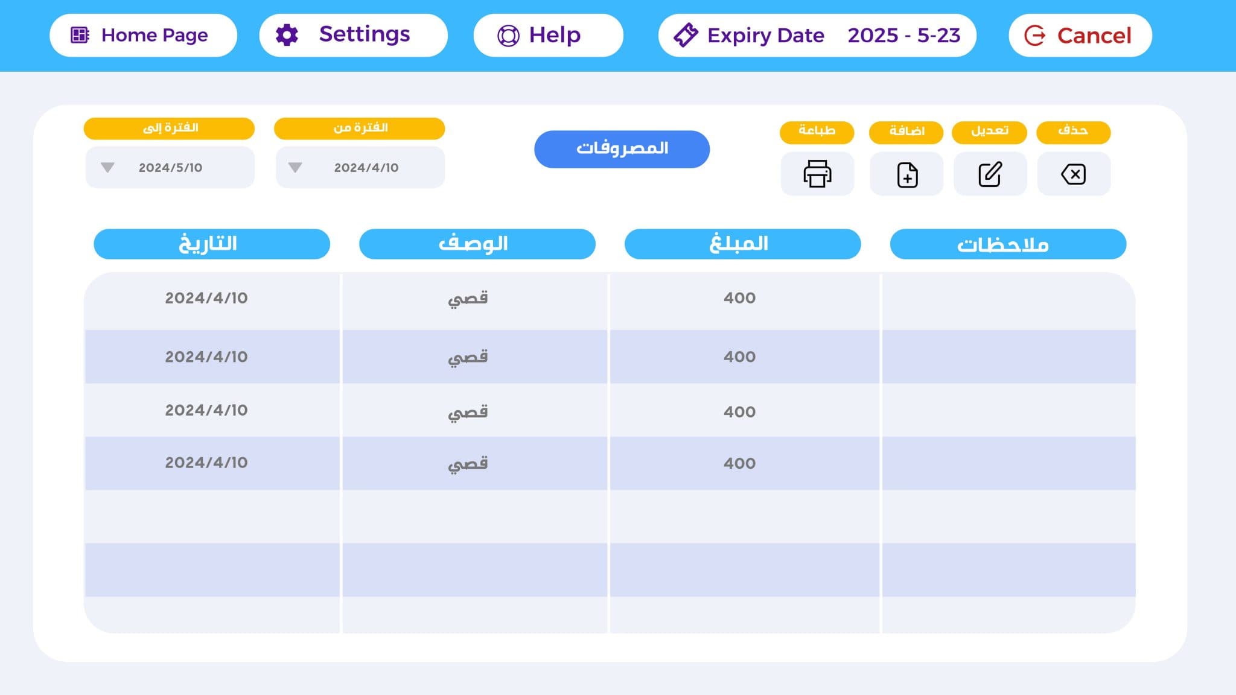Click the red Cancel exit icon
1236x695 pixels.
point(1035,36)
